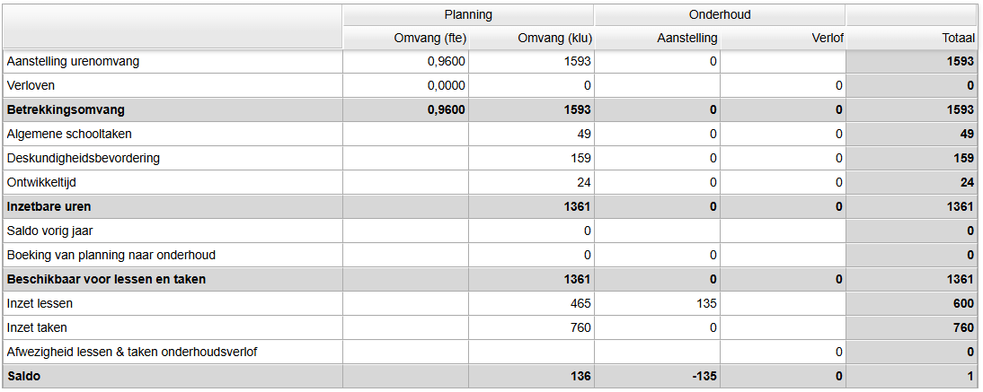Image resolution: width=983 pixels, height=392 pixels.
Task: Select the Betrekkingsomvang summary row label
Action: [x=65, y=109]
